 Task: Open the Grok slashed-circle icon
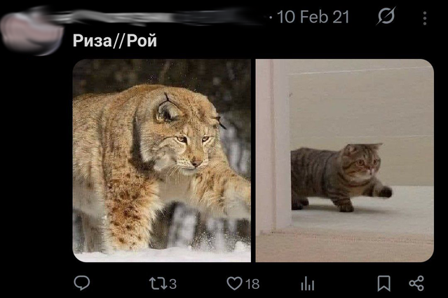[386, 16]
